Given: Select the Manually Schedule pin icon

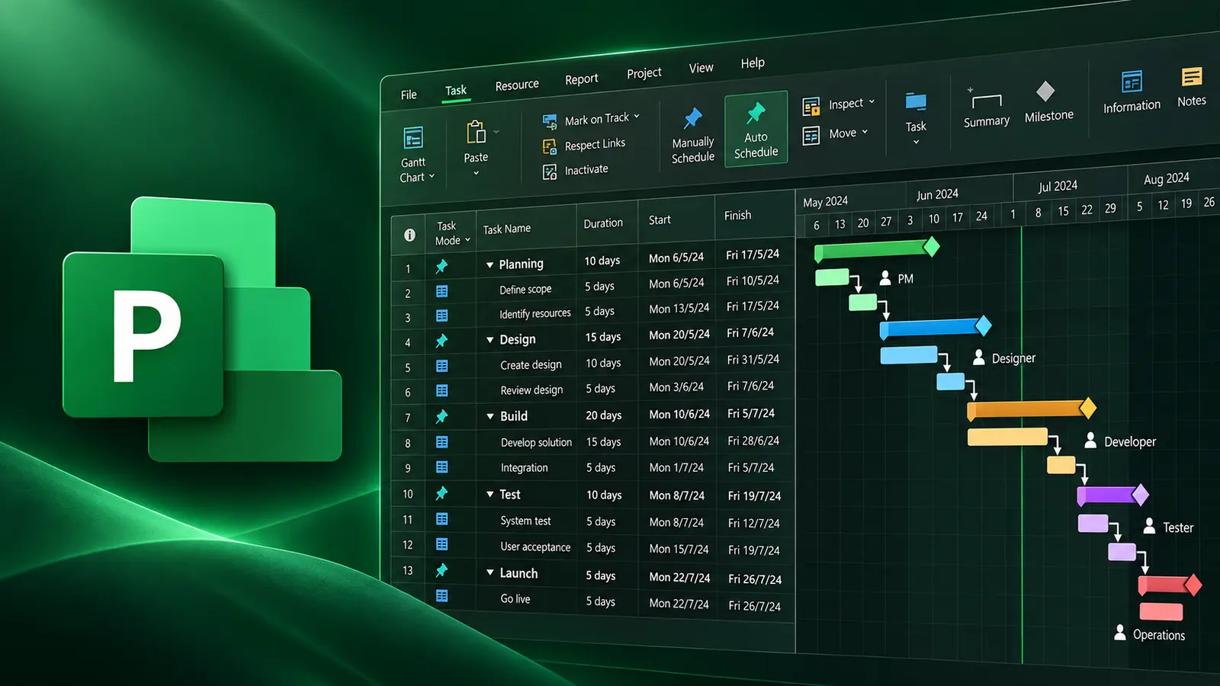Looking at the screenshot, I should [692, 118].
